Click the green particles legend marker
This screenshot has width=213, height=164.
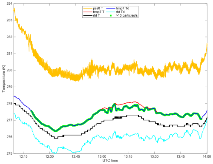[111, 16]
